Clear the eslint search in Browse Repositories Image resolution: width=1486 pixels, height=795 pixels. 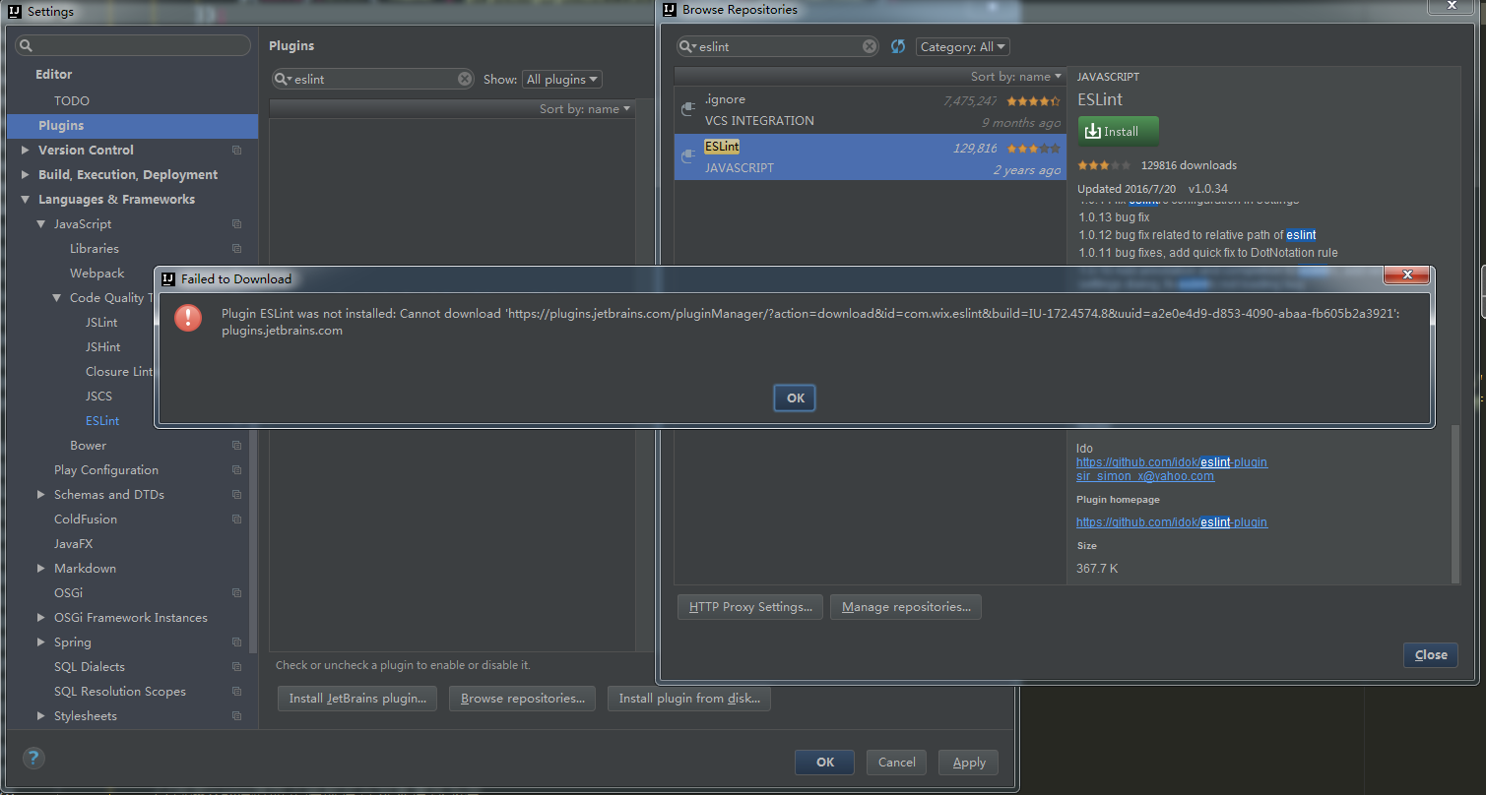pyautogui.click(x=870, y=46)
